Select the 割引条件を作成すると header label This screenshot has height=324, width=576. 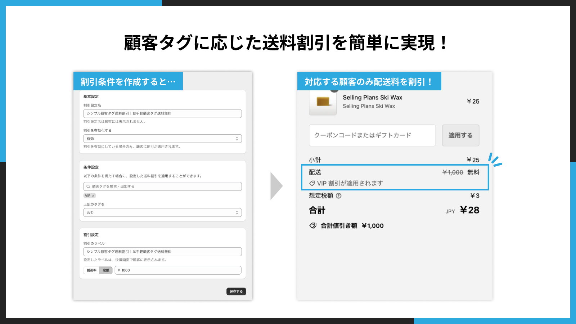pos(128,81)
